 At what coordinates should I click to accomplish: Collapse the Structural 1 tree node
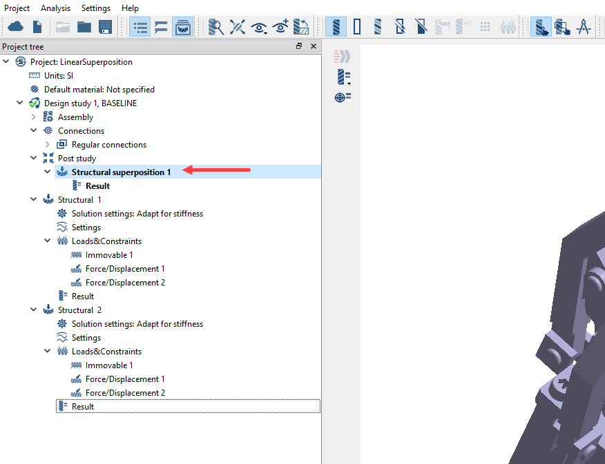pos(34,200)
